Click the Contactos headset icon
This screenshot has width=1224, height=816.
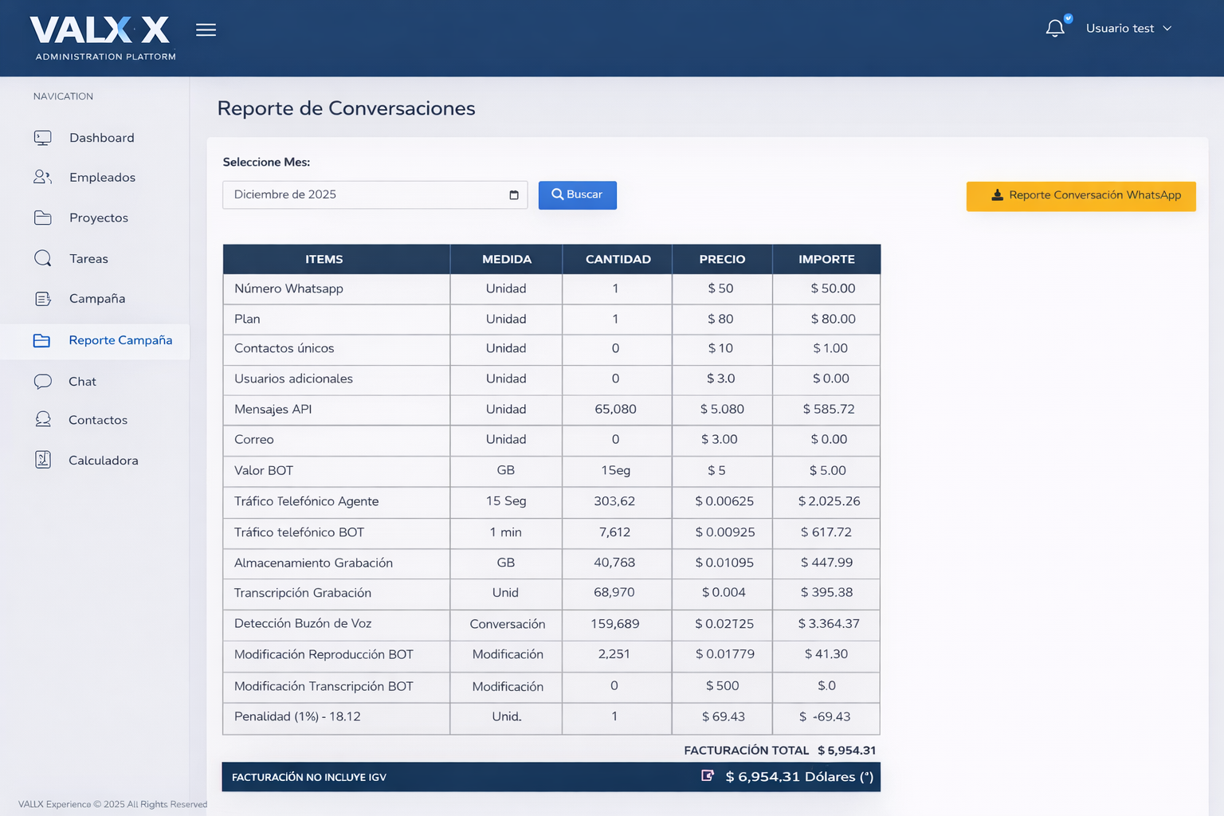pos(43,419)
